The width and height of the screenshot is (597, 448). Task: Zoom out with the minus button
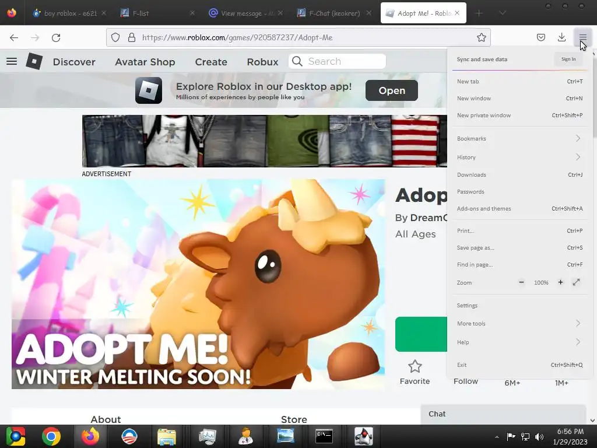coord(521,282)
